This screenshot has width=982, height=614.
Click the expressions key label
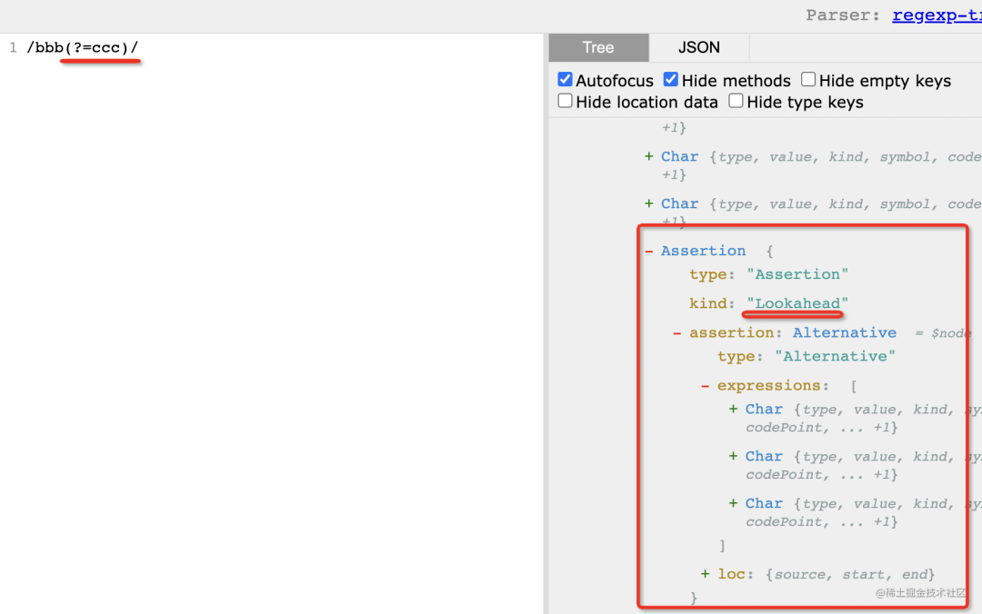coord(768,386)
